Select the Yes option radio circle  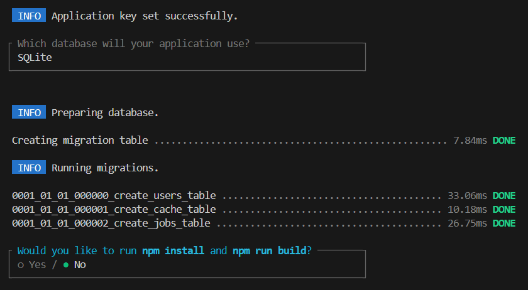point(21,265)
